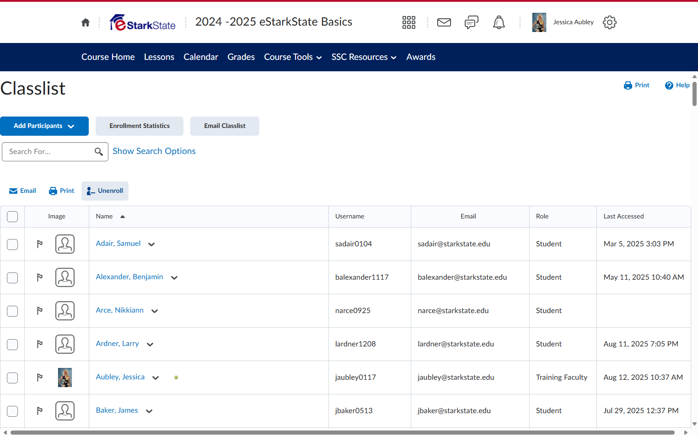This screenshot has width=698, height=436.
Task: Click Aubley, Jessica's profile photo thumbnail
Action: tap(65, 378)
